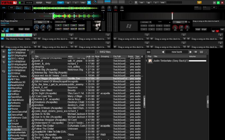Click the sampler record arrow-dot icon
Image resolution: width=225 pixels, height=140 pixels.
(195, 52)
